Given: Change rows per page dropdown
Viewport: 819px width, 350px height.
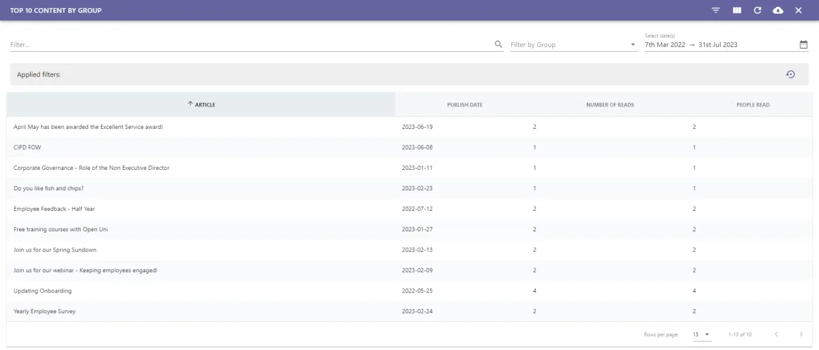Looking at the screenshot, I should 701,334.
